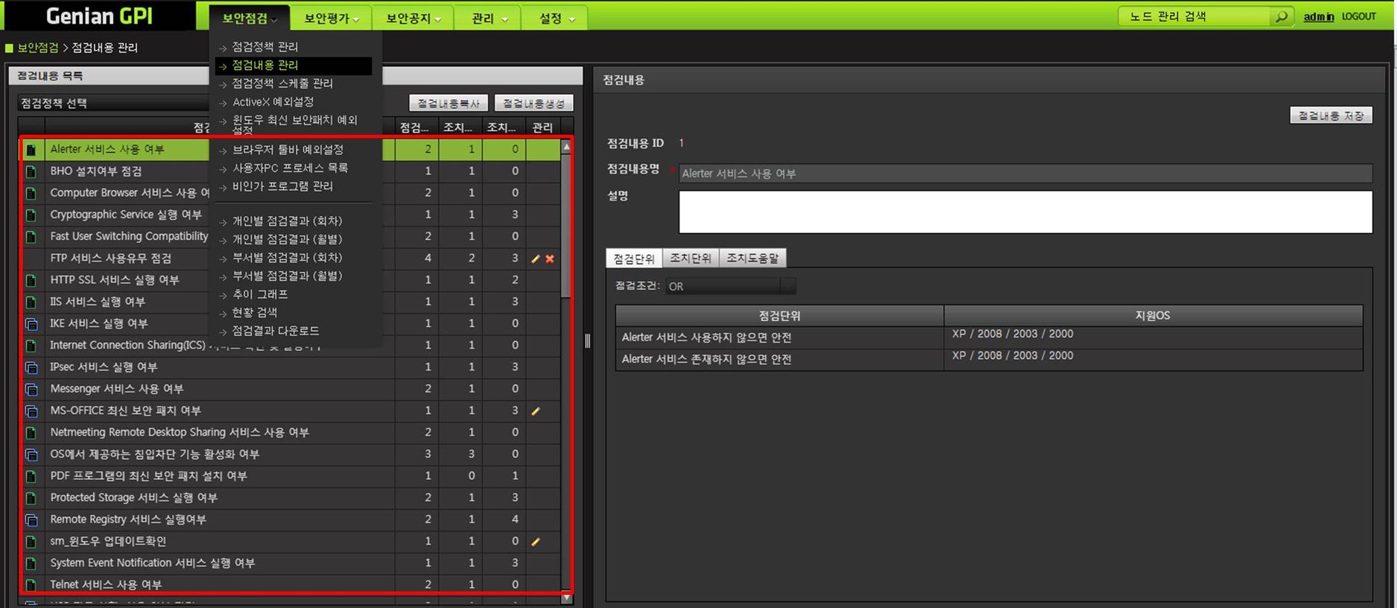Click the white 설명 description text area
This screenshot has width=1397, height=608.
[1024, 212]
